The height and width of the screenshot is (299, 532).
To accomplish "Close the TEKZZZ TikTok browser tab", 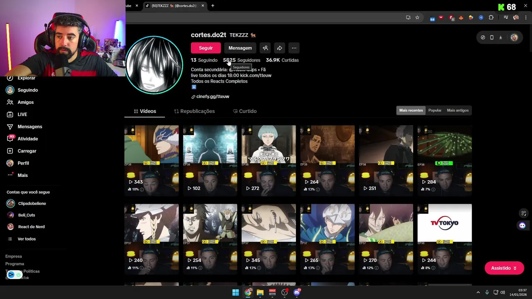I will point(203,6).
